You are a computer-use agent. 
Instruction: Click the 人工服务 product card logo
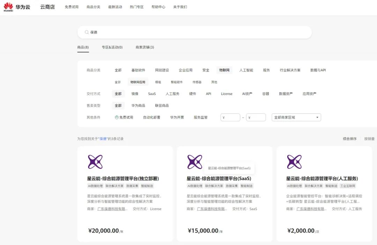click(x=294, y=161)
